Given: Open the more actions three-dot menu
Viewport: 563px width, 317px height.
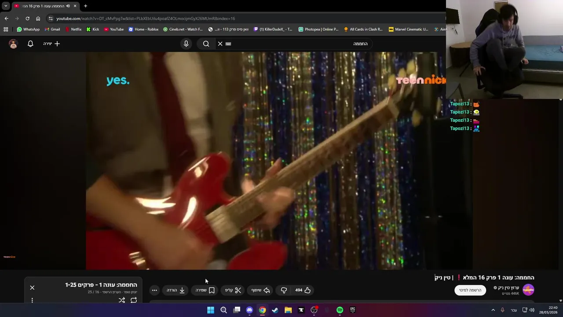Looking at the screenshot, I should pyautogui.click(x=154, y=290).
